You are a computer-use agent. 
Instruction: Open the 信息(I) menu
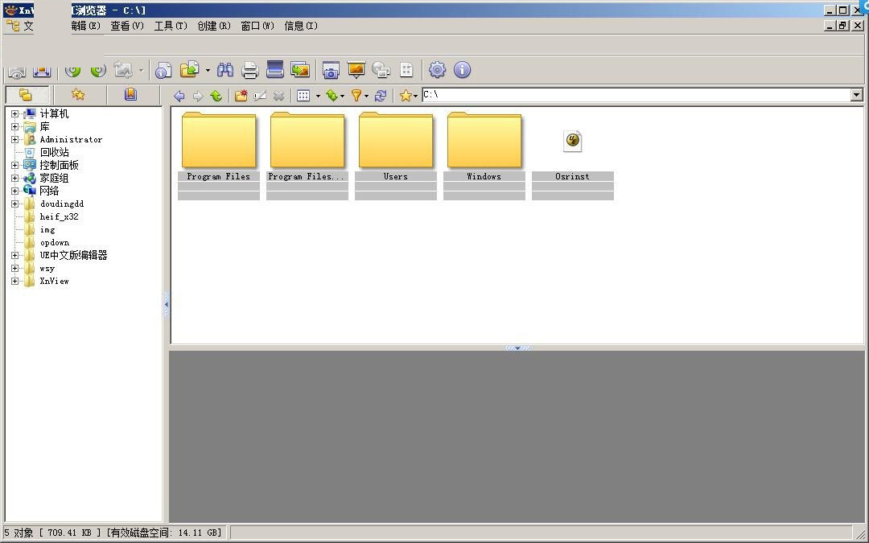click(x=301, y=26)
